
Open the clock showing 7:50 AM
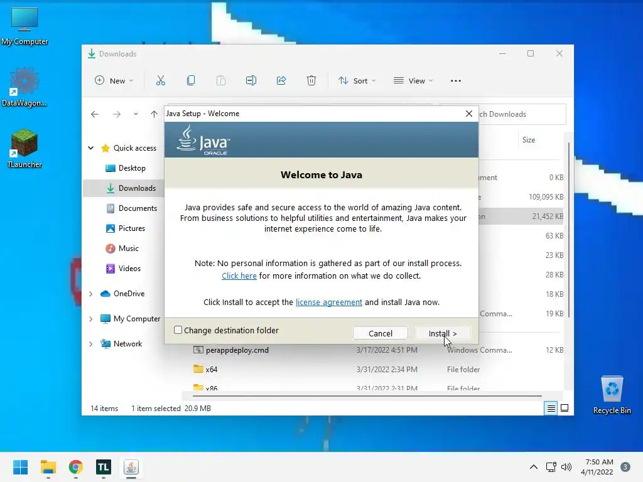pos(597,467)
